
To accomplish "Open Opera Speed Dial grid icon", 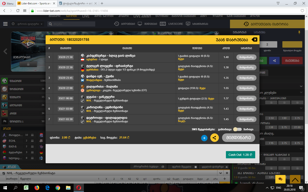I will tap(25, 10).
